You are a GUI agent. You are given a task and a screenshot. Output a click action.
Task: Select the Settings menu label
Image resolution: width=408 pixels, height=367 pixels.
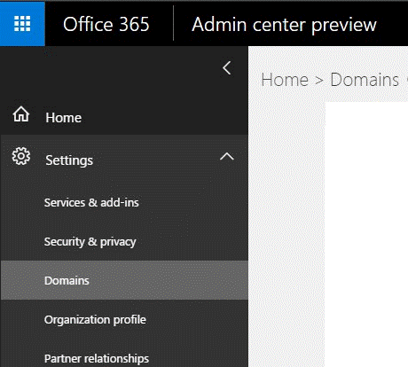(x=69, y=160)
